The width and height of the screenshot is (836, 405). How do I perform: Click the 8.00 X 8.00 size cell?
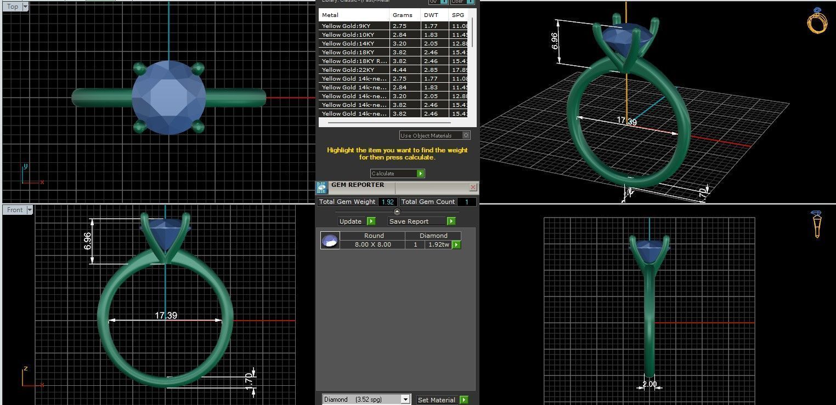point(373,244)
